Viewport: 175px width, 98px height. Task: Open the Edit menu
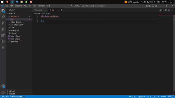tap(11, 6)
